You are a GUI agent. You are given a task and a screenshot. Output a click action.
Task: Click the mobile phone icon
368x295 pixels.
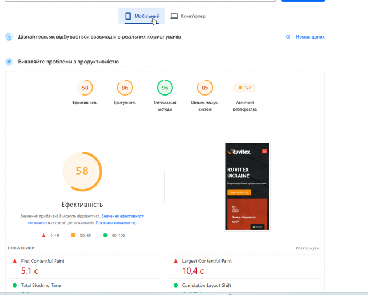[x=128, y=16]
